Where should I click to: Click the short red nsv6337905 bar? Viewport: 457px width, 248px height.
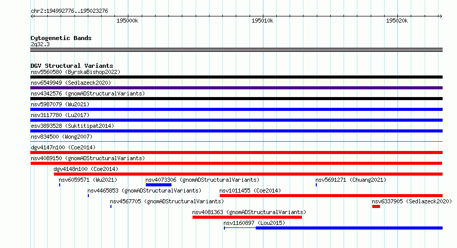[x=376, y=206]
